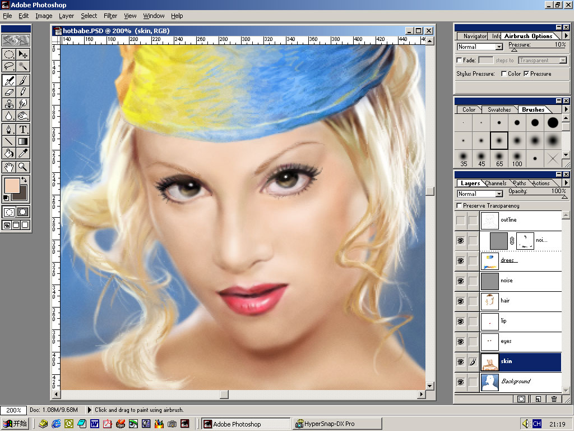
Task: Choose the Blur tool
Action: click(x=9, y=116)
